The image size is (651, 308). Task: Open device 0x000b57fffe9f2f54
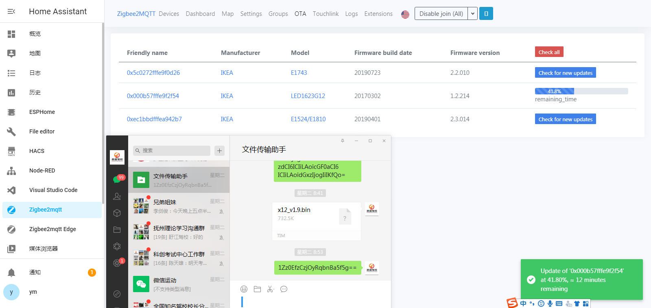(x=153, y=96)
